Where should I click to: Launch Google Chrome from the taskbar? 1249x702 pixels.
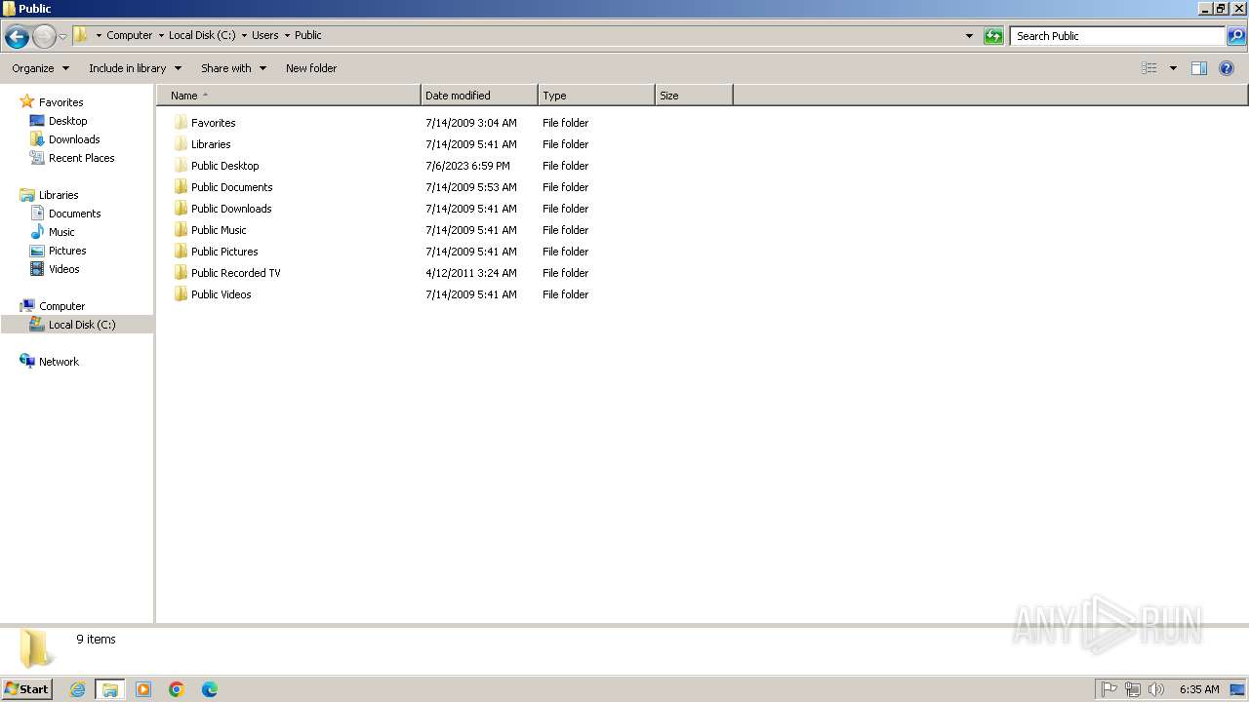click(177, 689)
